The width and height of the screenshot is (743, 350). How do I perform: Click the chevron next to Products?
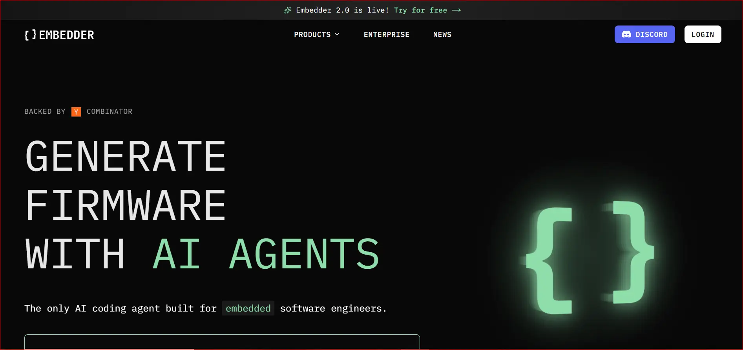tap(337, 35)
